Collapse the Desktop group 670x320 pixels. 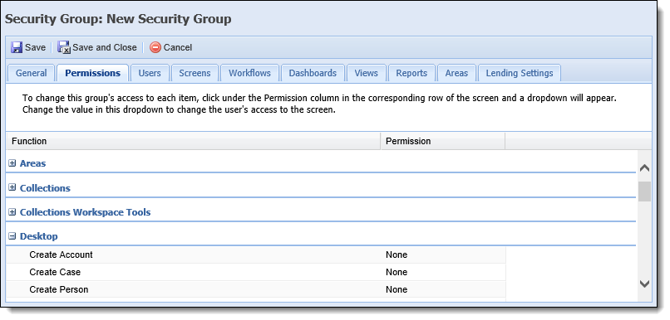(x=12, y=236)
